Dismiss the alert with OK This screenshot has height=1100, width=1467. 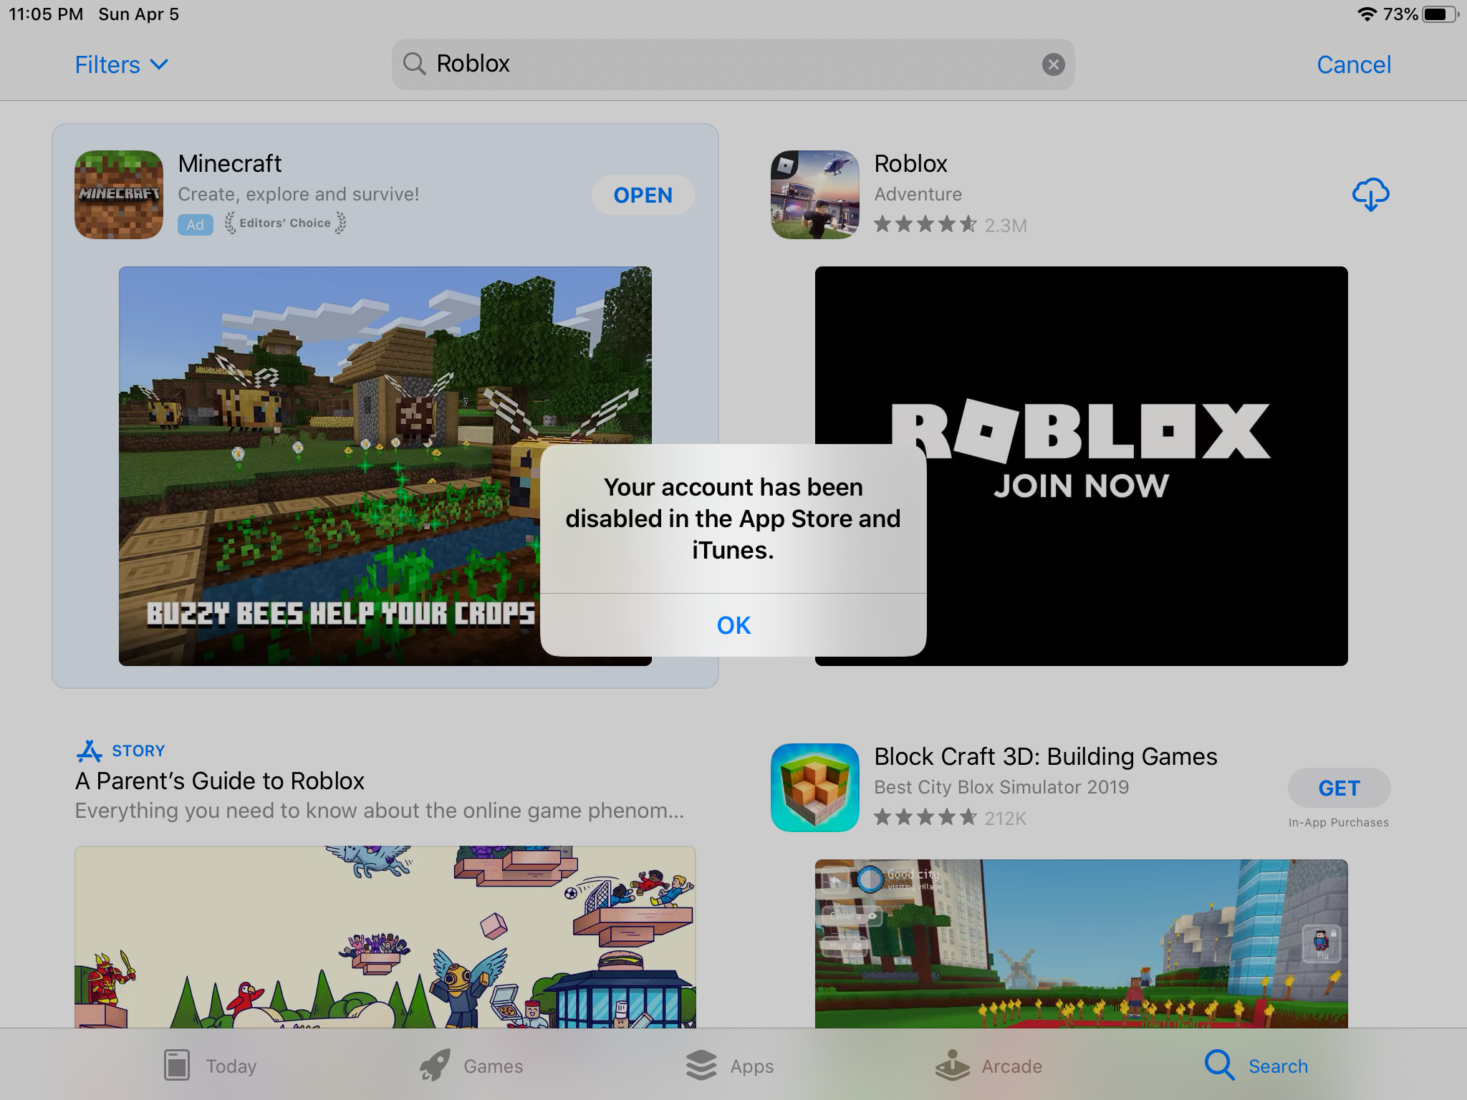(x=733, y=625)
